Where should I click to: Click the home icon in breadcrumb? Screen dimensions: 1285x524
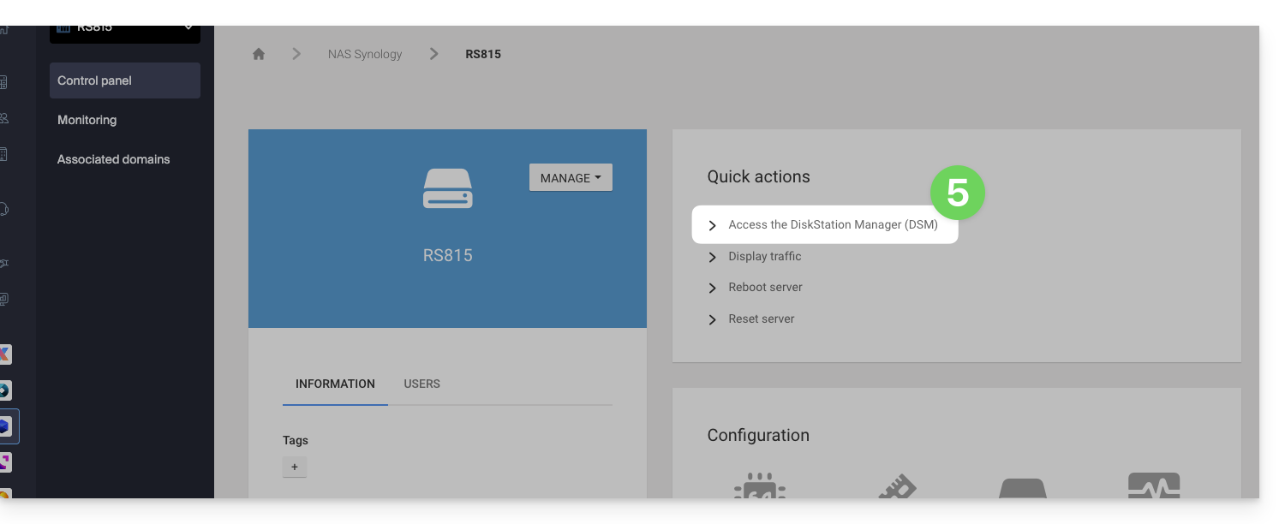pyautogui.click(x=259, y=54)
